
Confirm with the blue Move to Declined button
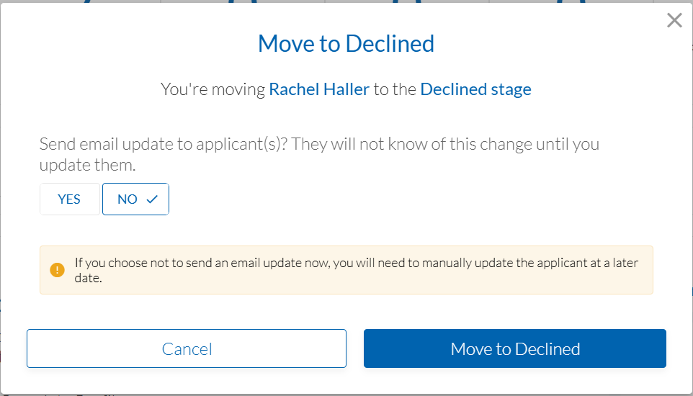tap(514, 348)
